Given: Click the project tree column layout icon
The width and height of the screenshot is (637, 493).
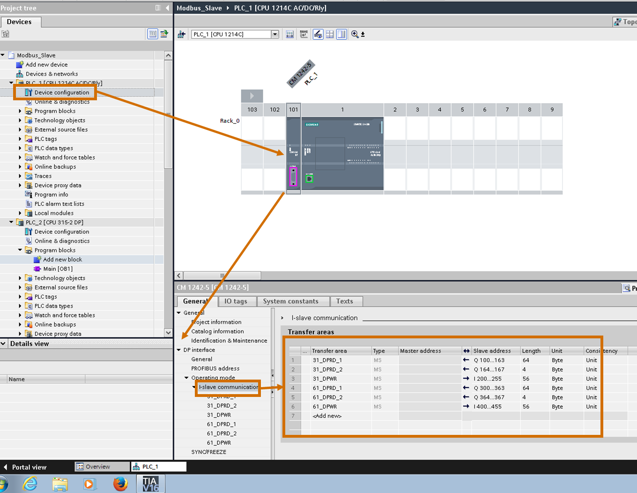Looking at the screenshot, I should pyautogui.click(x=158, y=8).
